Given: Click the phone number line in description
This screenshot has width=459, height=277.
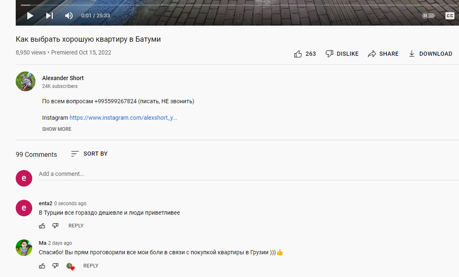Looking at the screenshot, I should click(x=118, y=101).
